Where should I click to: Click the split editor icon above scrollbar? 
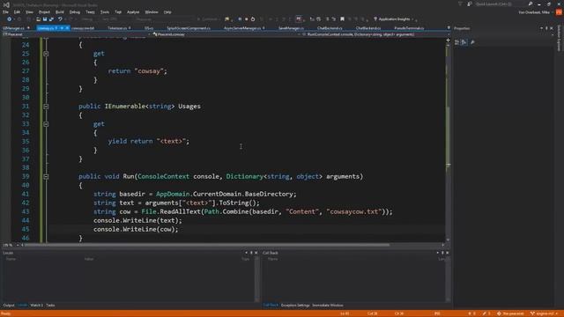point(449,41)
